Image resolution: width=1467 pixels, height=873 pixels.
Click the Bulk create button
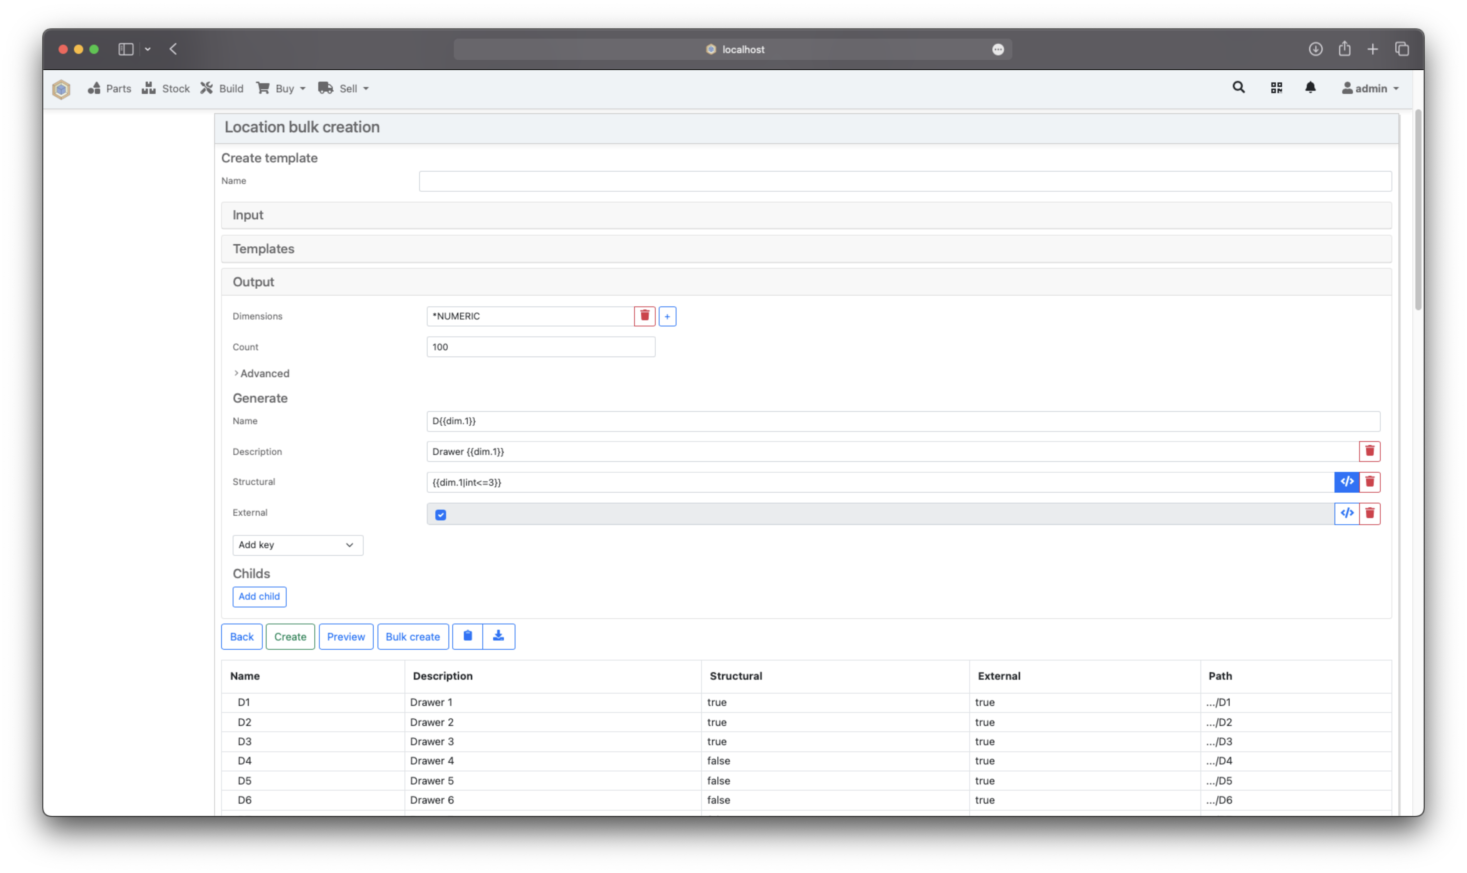413,636
